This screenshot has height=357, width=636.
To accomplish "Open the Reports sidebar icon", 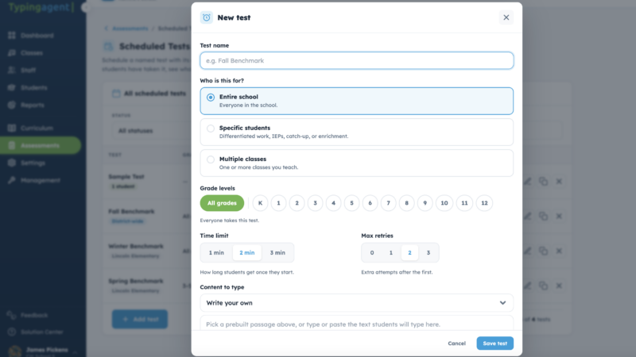I will (12, 106).
